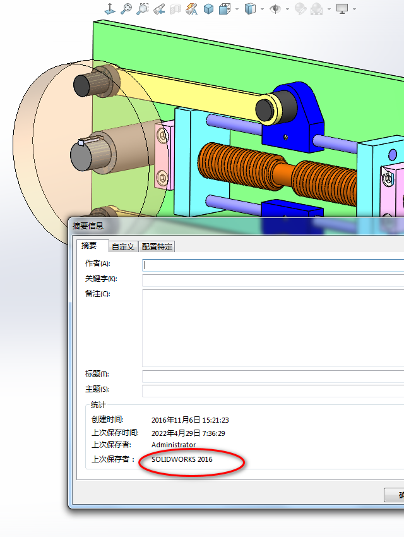Click the Display Style shaded box icon
This screenshot has height=537, width=404.
[x=250, y=9]
